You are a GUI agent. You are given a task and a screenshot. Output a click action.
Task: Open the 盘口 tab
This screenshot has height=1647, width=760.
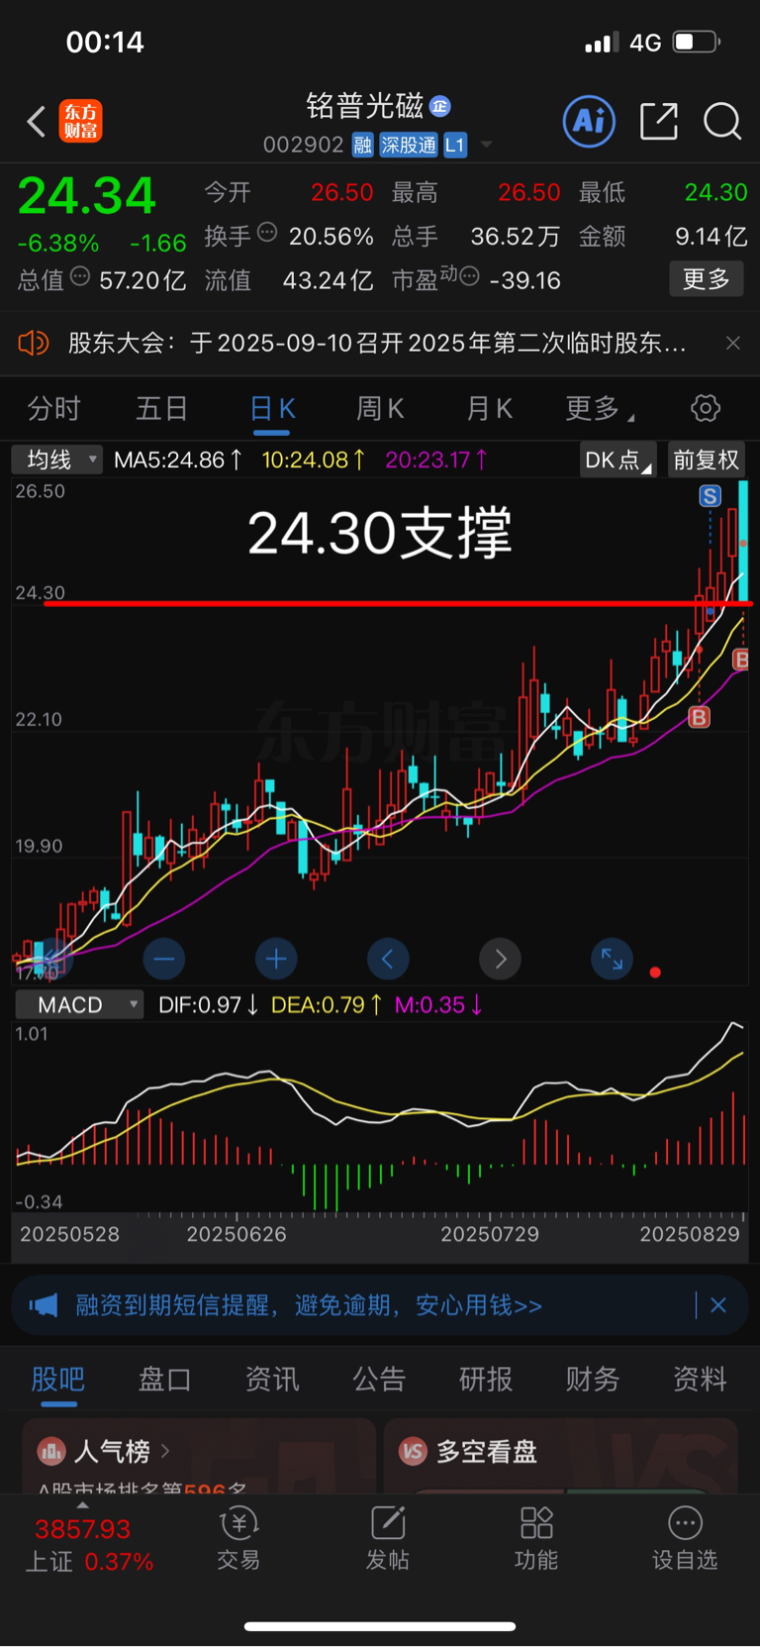[164, 1379]
